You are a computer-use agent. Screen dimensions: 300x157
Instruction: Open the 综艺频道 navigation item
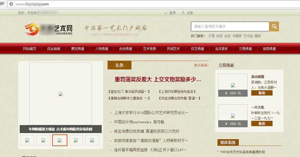pyautogui.click(x=197, y=48)
